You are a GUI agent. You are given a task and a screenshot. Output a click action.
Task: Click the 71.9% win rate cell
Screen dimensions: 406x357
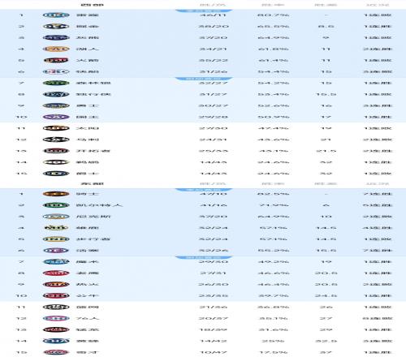(273, 205)
